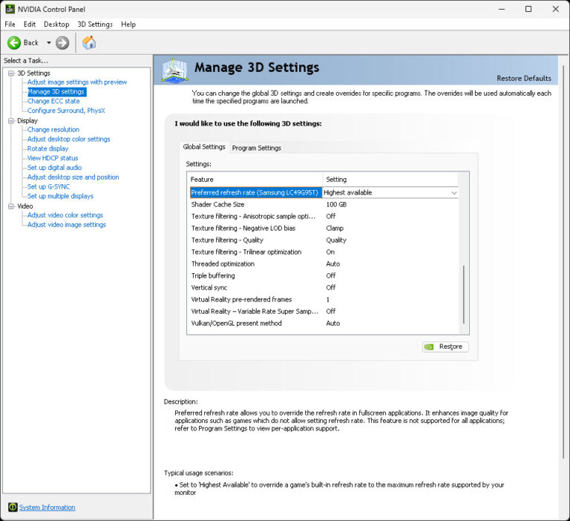Click the System Information icon

pyautogui.click(x=13, y=508)
